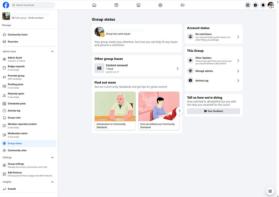Image resolution: width=279 pixels, height=197 pixels.
Task: Select Scheduled posts label
Action: pos(17,104)
